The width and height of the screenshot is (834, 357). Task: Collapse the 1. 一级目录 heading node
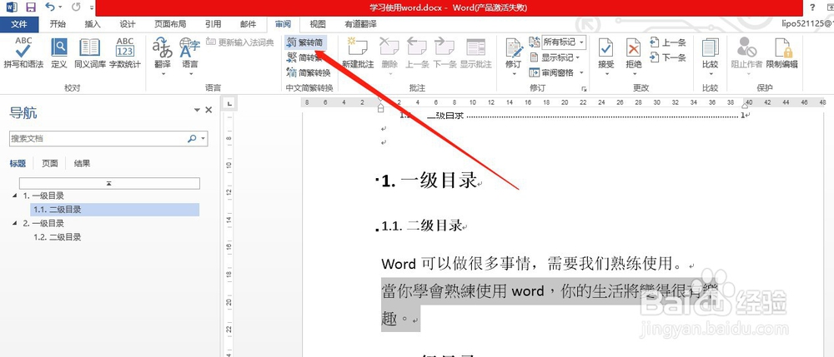tap(14, 196)
